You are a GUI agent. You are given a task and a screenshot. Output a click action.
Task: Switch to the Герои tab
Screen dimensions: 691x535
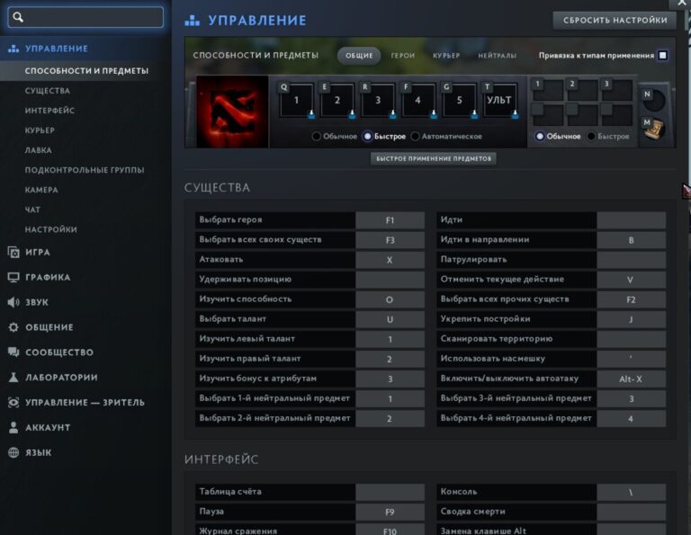pyautogui.click(x=403, y=56)
